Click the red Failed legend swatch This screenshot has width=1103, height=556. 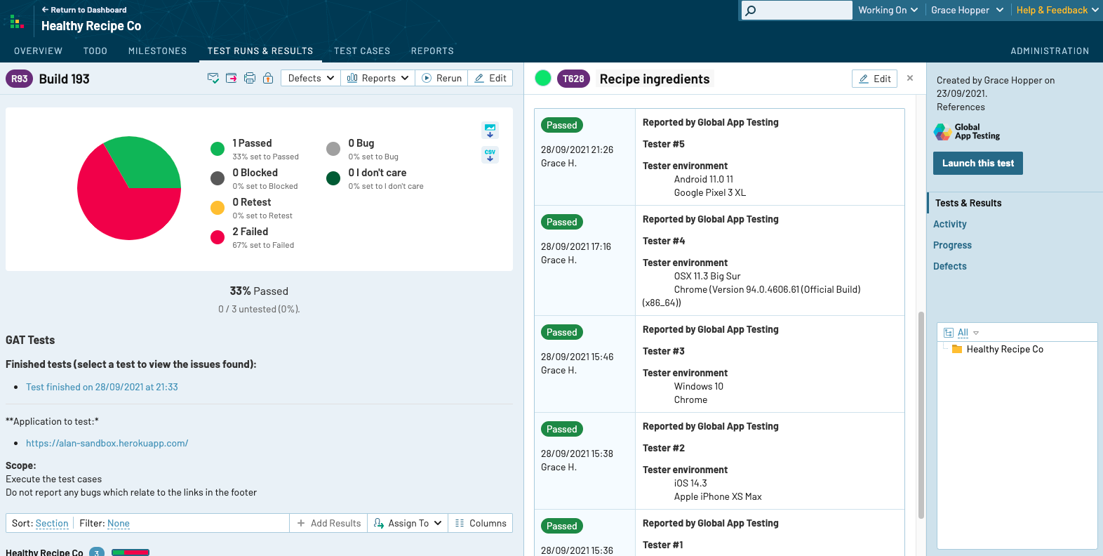(x=218, y=237)
